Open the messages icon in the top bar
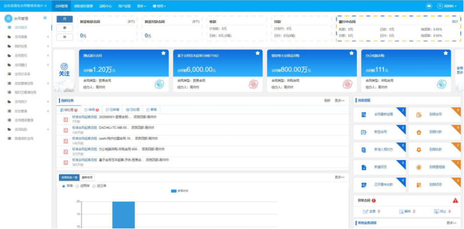Screen dimensions: 464x229 pos(429,6)
